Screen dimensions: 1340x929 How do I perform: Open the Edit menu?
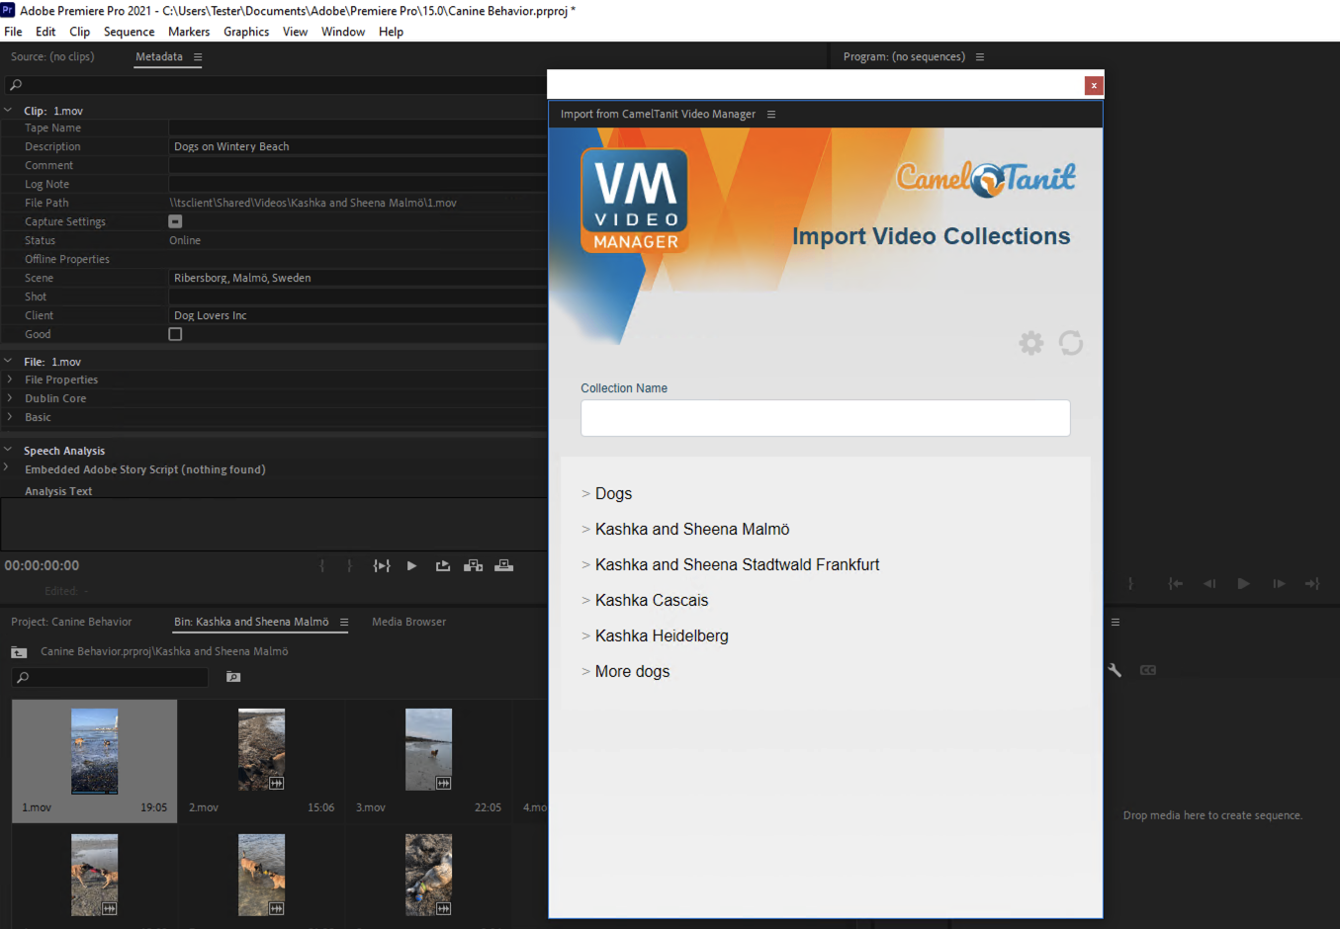(x=45, y=32)
